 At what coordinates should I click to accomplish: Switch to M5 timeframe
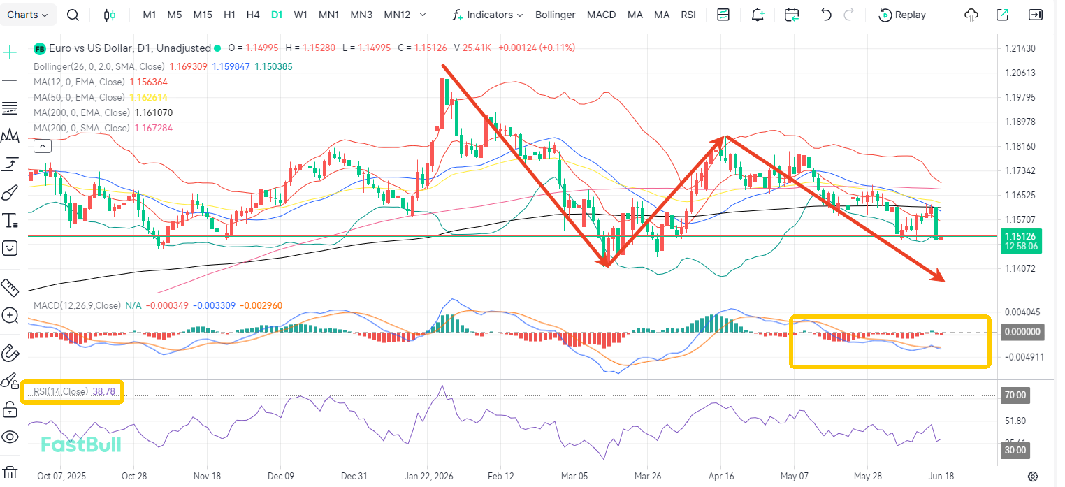click(x=175, y=15)
